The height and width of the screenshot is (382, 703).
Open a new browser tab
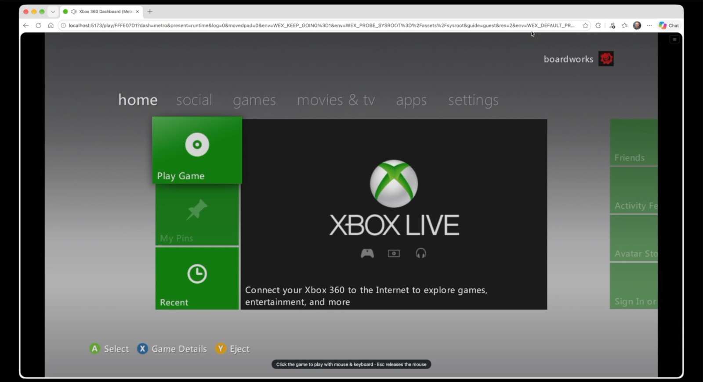tap(150, 11)
